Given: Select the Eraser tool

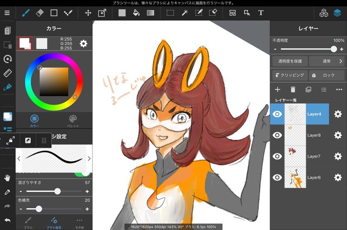Looking at the screenshot, I should click(40, 13).
